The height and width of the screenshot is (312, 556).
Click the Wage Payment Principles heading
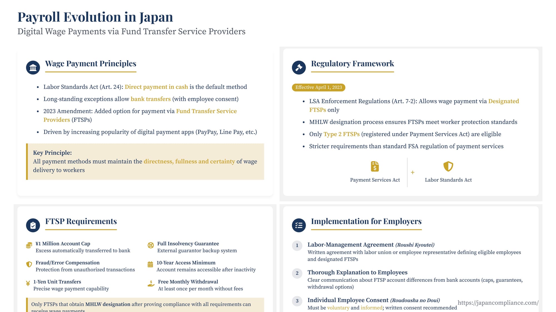tap(91, 64)
